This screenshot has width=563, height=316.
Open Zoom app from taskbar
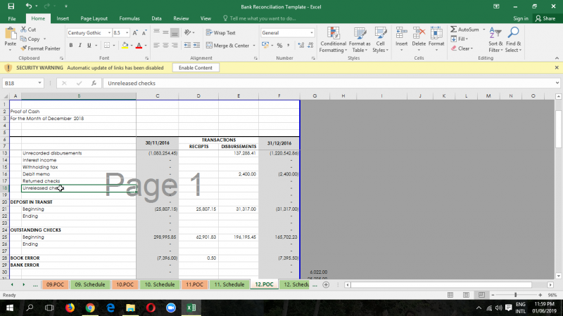pos(170,308)
